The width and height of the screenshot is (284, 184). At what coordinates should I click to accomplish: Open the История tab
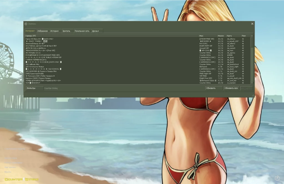pos(54,31)
